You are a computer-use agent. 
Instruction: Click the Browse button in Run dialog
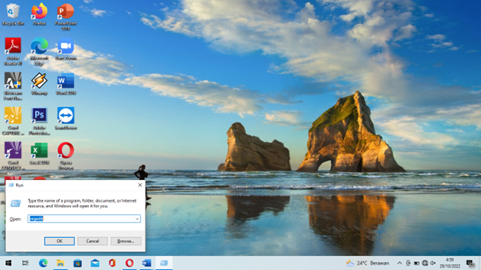[x=126, y=241]
